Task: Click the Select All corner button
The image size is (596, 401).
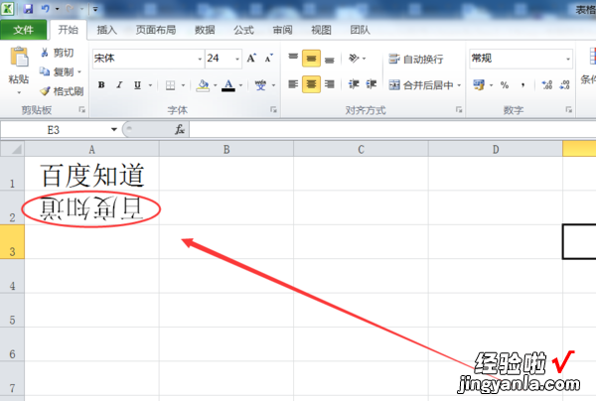Action: pos(13,149)
